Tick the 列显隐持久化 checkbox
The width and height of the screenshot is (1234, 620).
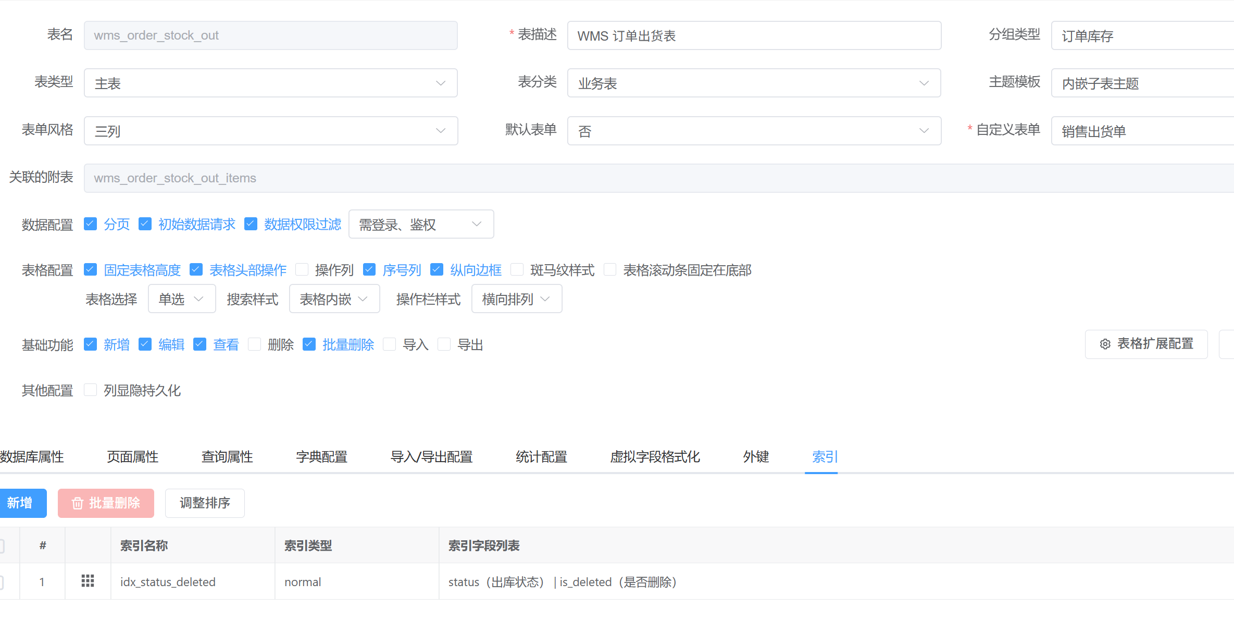click(91, 390)
